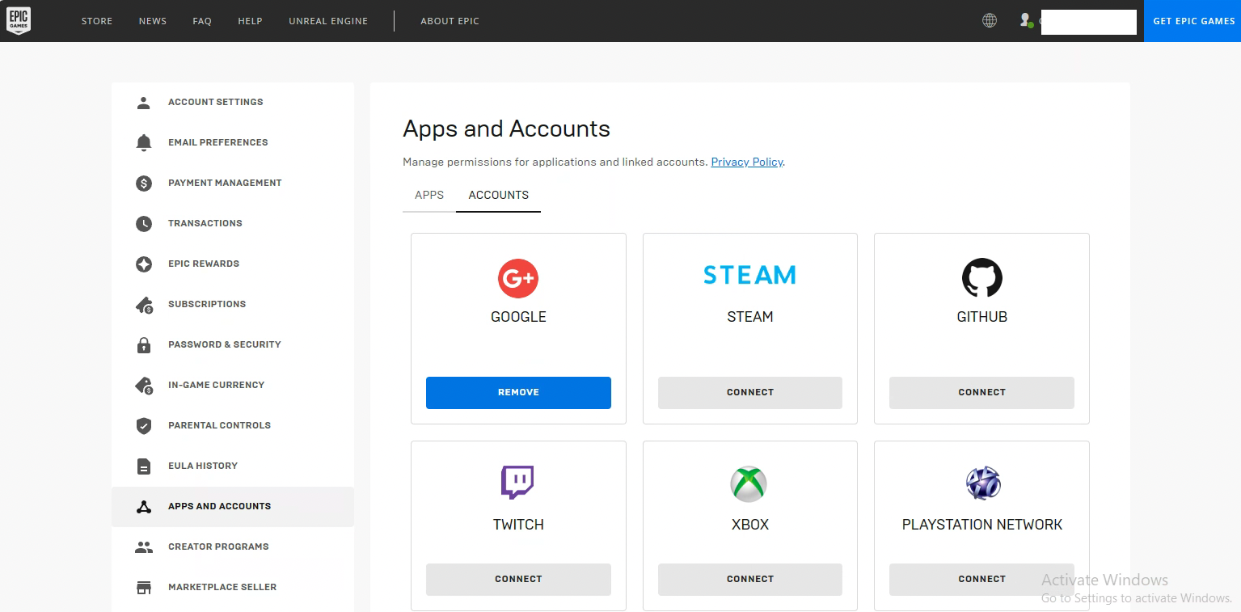Click the GITHUB card title text
1241x612 pixels.
(x=982, y=317)
